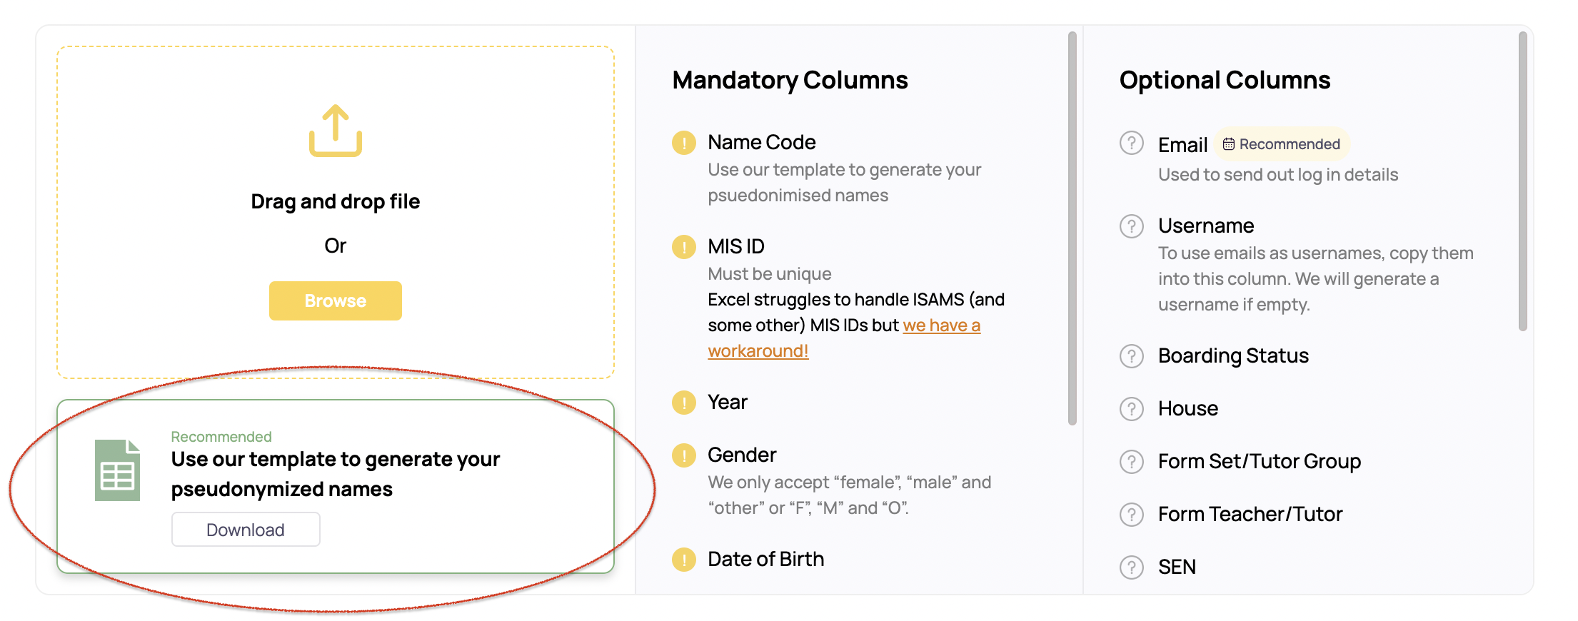Click the green spreadsheet template icon
This screenshot has height=621, width=1578.
(117, 470)
